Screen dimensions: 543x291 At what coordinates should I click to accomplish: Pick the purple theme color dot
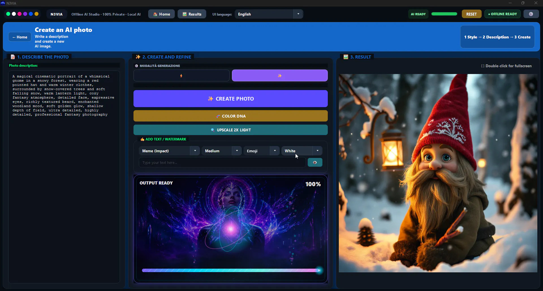pos(25,14)
